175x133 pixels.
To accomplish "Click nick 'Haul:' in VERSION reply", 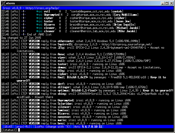I will (x=61, y=77).
